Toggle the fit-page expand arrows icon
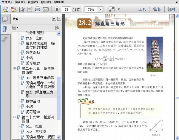Image resolution: width=179 pixels, height=140 pixels. click(111, 9)
